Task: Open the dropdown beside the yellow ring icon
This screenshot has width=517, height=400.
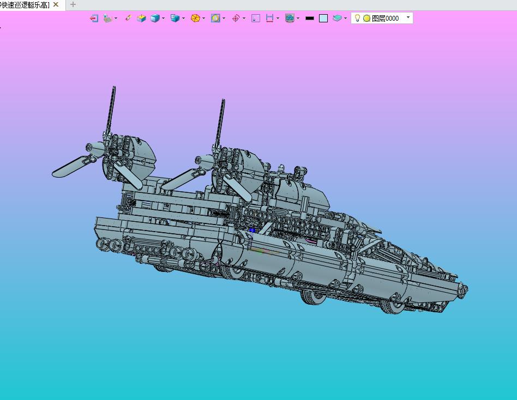Action: [x=224, y=19]
